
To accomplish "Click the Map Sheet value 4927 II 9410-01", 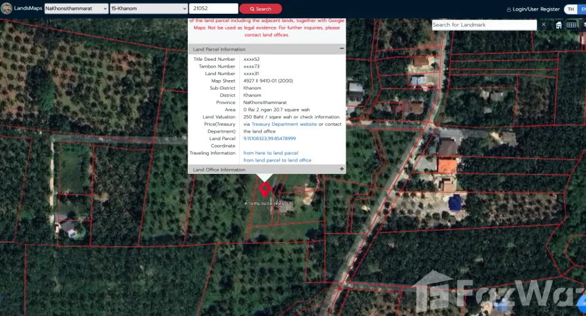I will click(x=268, y=81).
